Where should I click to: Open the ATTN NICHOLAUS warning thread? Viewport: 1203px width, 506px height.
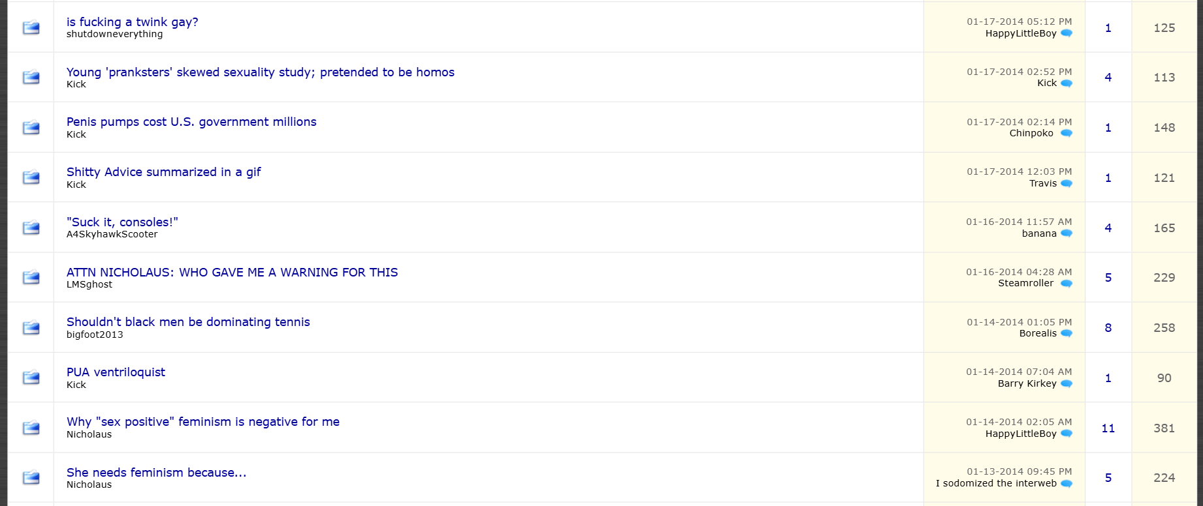point(232,273)
